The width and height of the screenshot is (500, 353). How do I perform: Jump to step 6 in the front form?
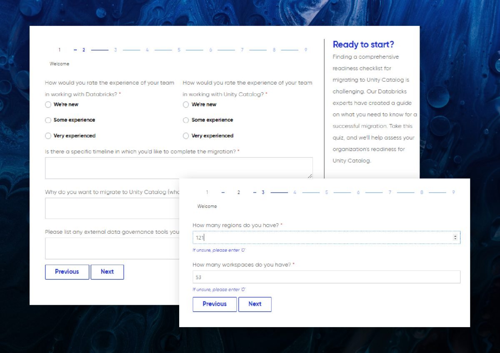tap(358, 193)
